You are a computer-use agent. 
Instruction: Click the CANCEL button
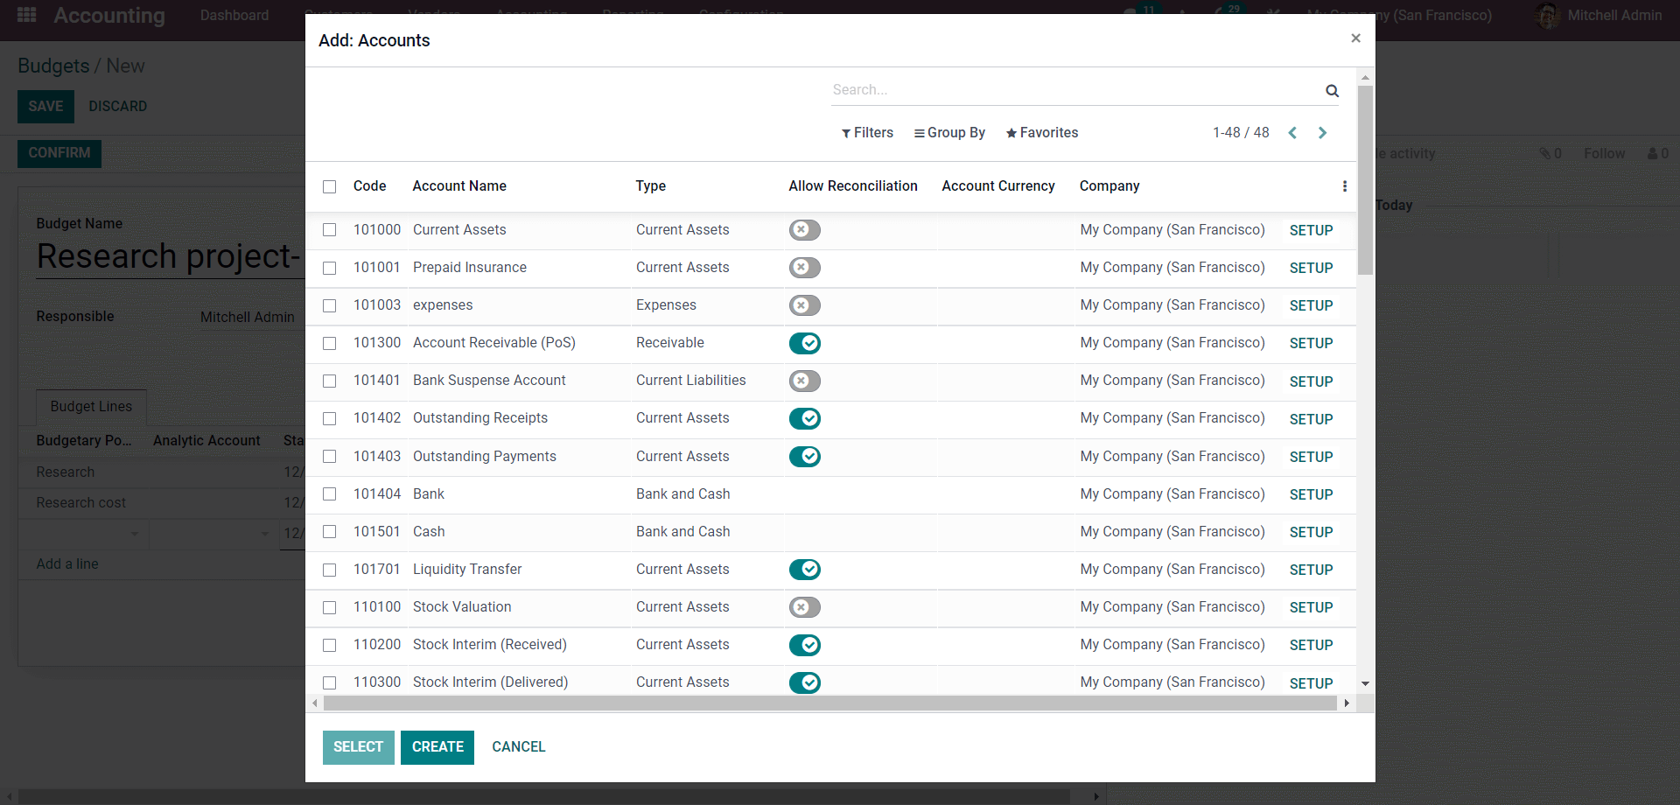518,747
